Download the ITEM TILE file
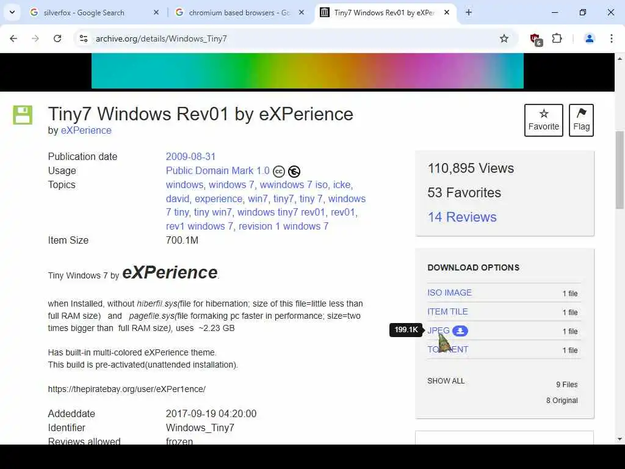Viewport: 625px width, 469px height. 447,311
